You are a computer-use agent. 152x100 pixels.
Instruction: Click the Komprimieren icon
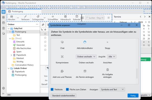click(62, 57)
